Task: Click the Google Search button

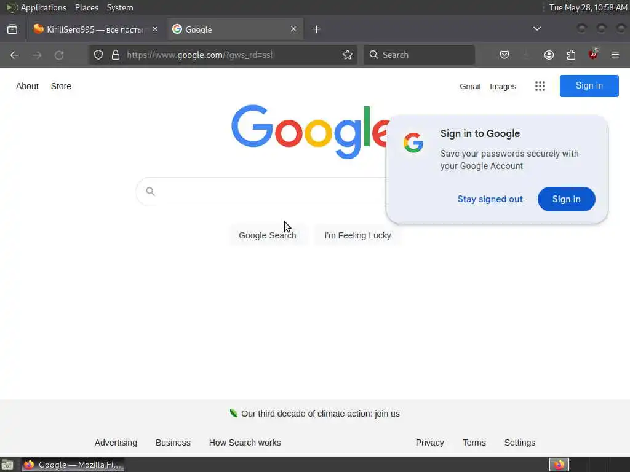Action: (268, 235)
